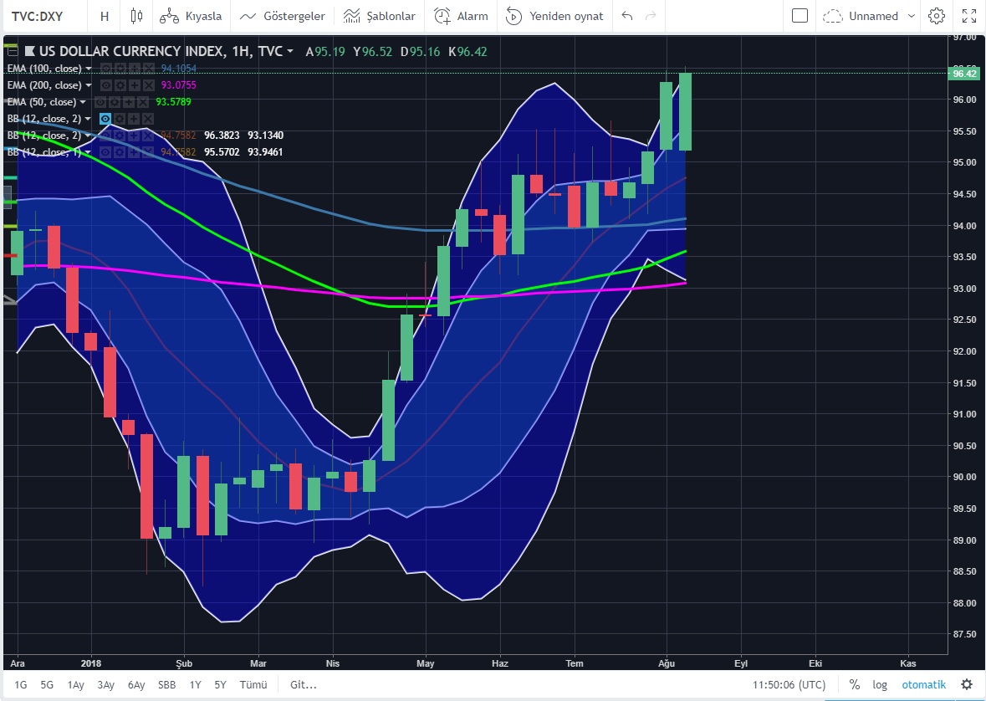986x701 pixels.
Task: Select the 1G time range
Action: click(x=21, y=684)
